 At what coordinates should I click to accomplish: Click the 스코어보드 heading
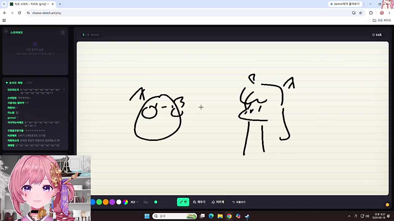[x=17, y=32]
